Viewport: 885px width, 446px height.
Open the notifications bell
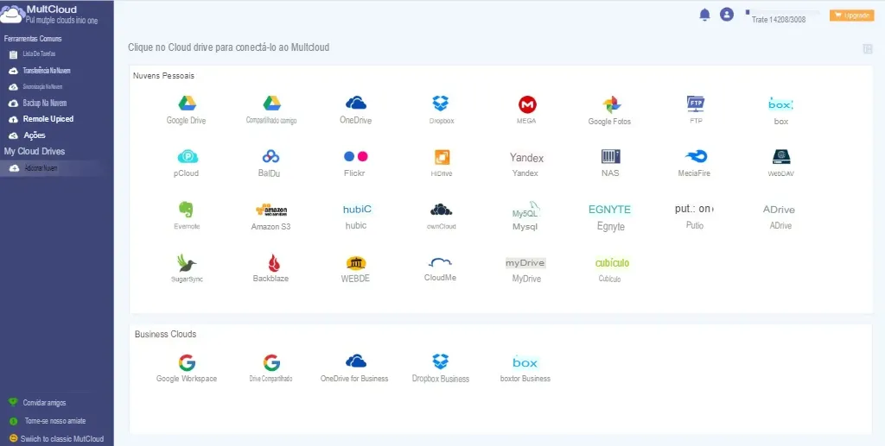(704, 15)
